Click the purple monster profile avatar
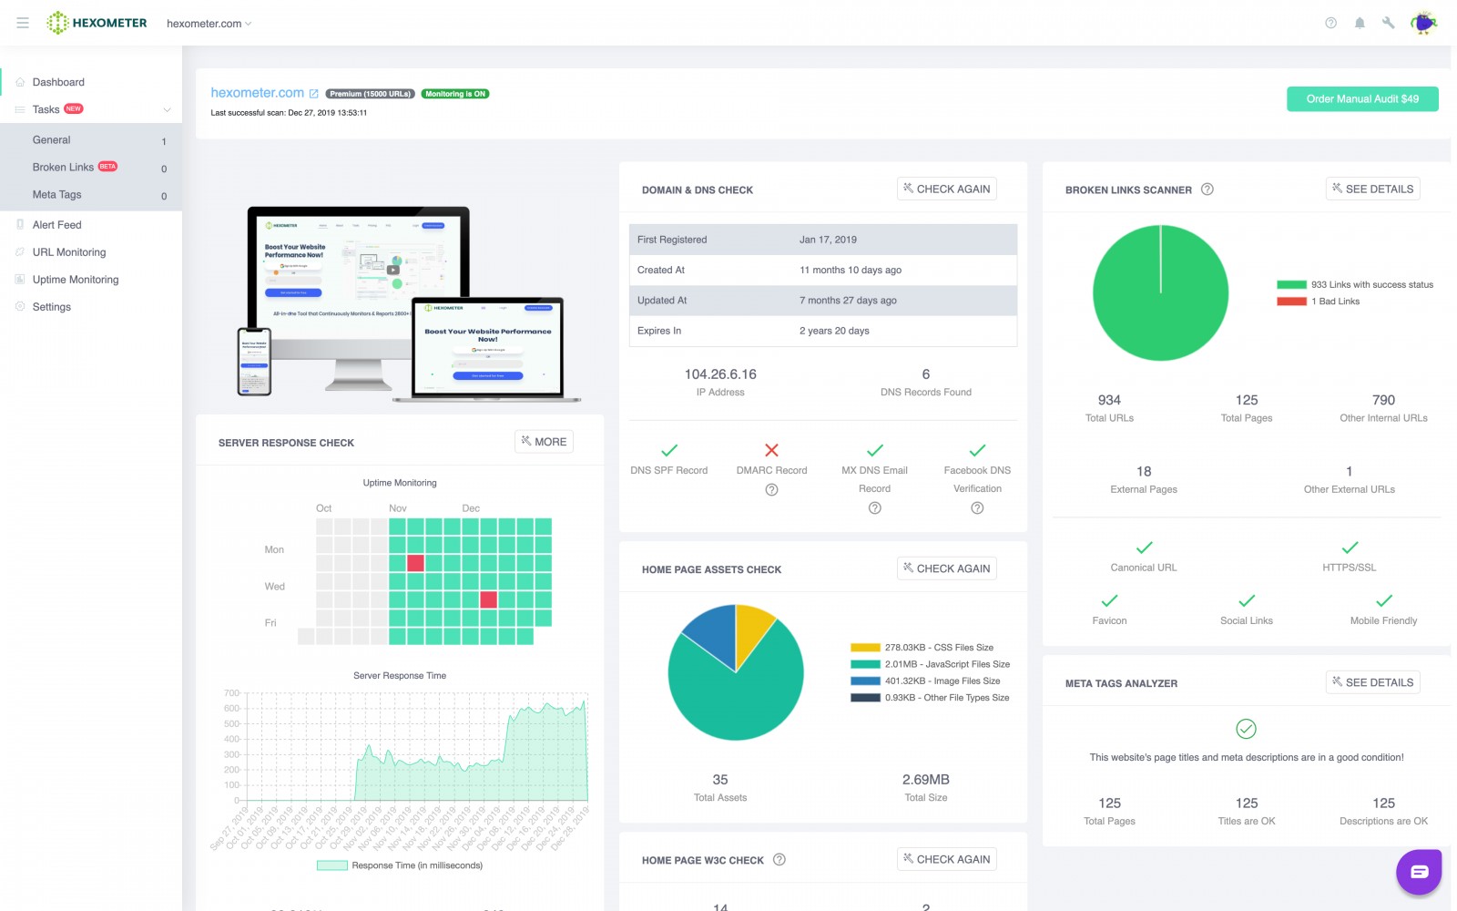Viewport: 1457px width, 911px height. (x=1422, y=23)
